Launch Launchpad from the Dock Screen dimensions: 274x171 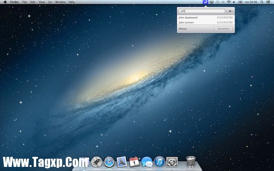pos(97,162)
